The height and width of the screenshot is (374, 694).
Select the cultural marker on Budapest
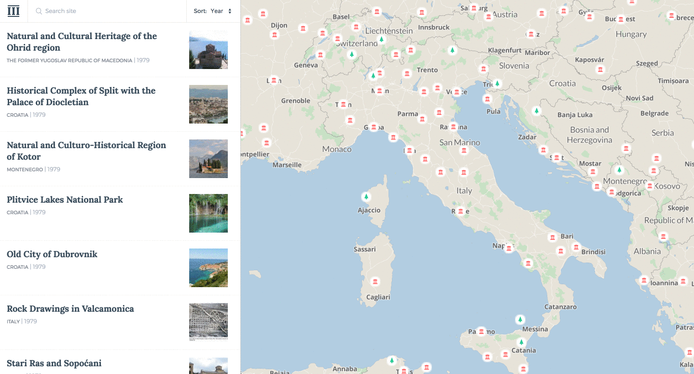point(621,19)
